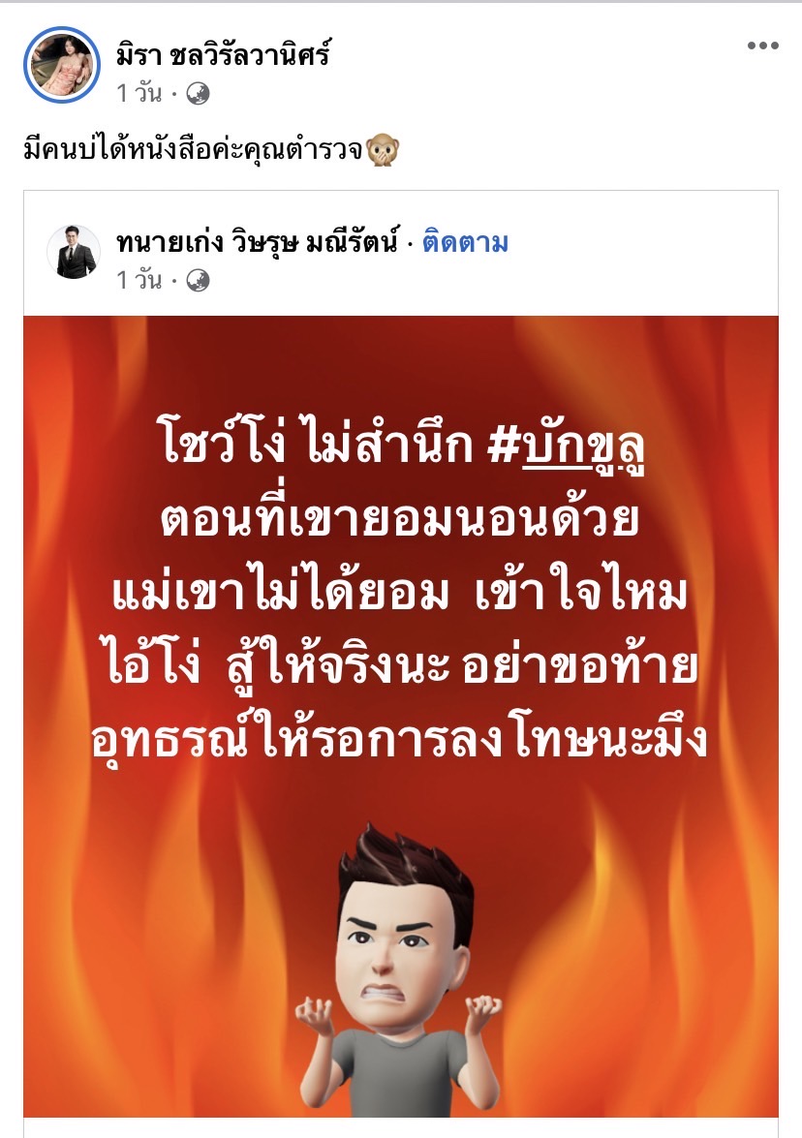Viewport: 802px width, 1138px height.
Task: Open the three-dots post options menu
Action: tap(763, 46)
